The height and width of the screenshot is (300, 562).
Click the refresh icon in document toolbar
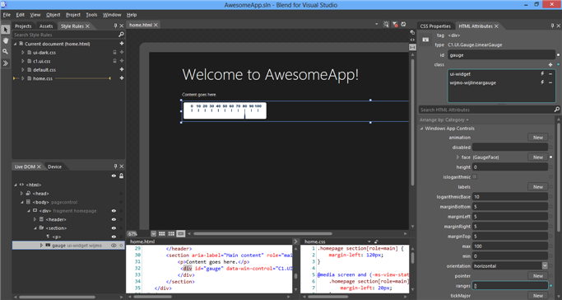(403, 25)
